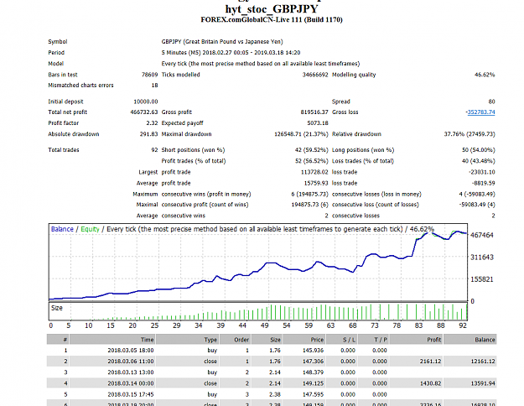Click the balance curve chart
The image size is (524, 406).
pos(258,263)
